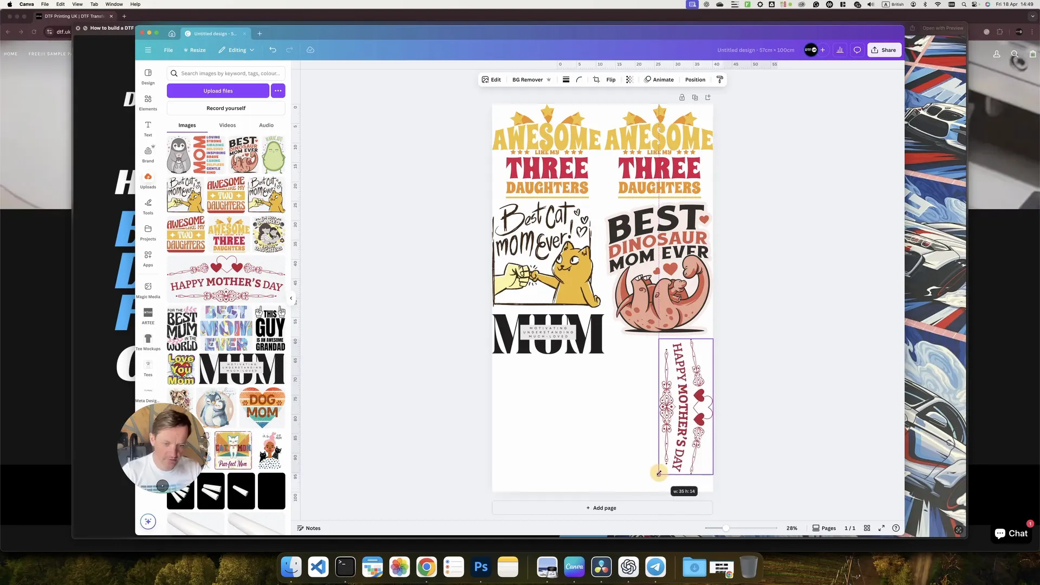The height and width of the screenshot is (585, 1040).
Task: Copy style with paint roller icon
Action: 720,80
